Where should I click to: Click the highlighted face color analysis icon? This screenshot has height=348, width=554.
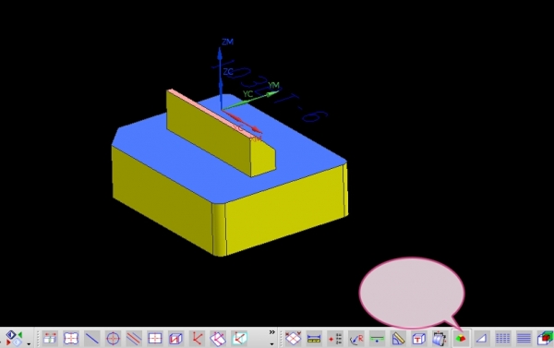click(x=461, y=339)
